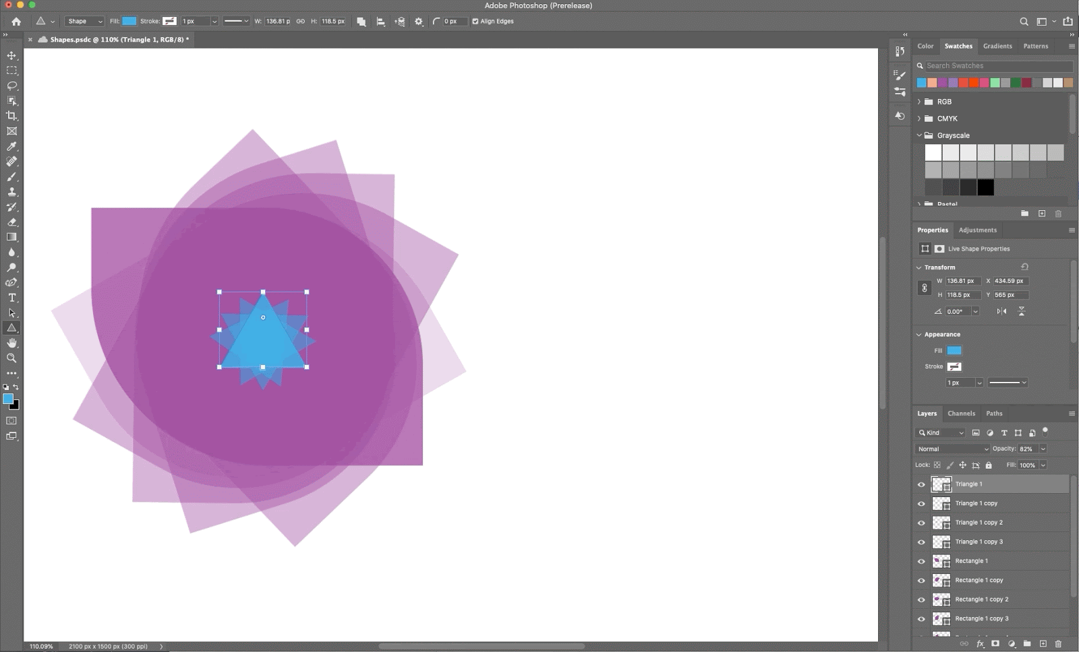Switch to the Channels tab
The width and height of the screenshot is (1079, 652).
(962, 413)
